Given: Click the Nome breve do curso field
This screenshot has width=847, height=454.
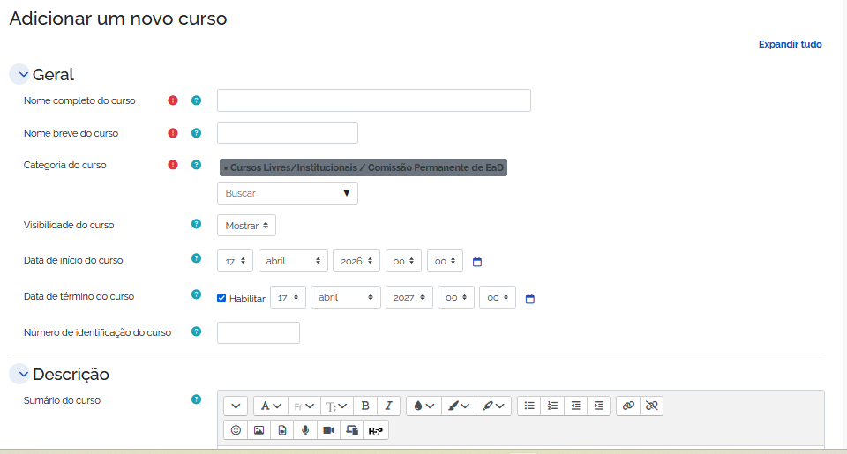Looking at the screenshot, I should click(287, 133).
